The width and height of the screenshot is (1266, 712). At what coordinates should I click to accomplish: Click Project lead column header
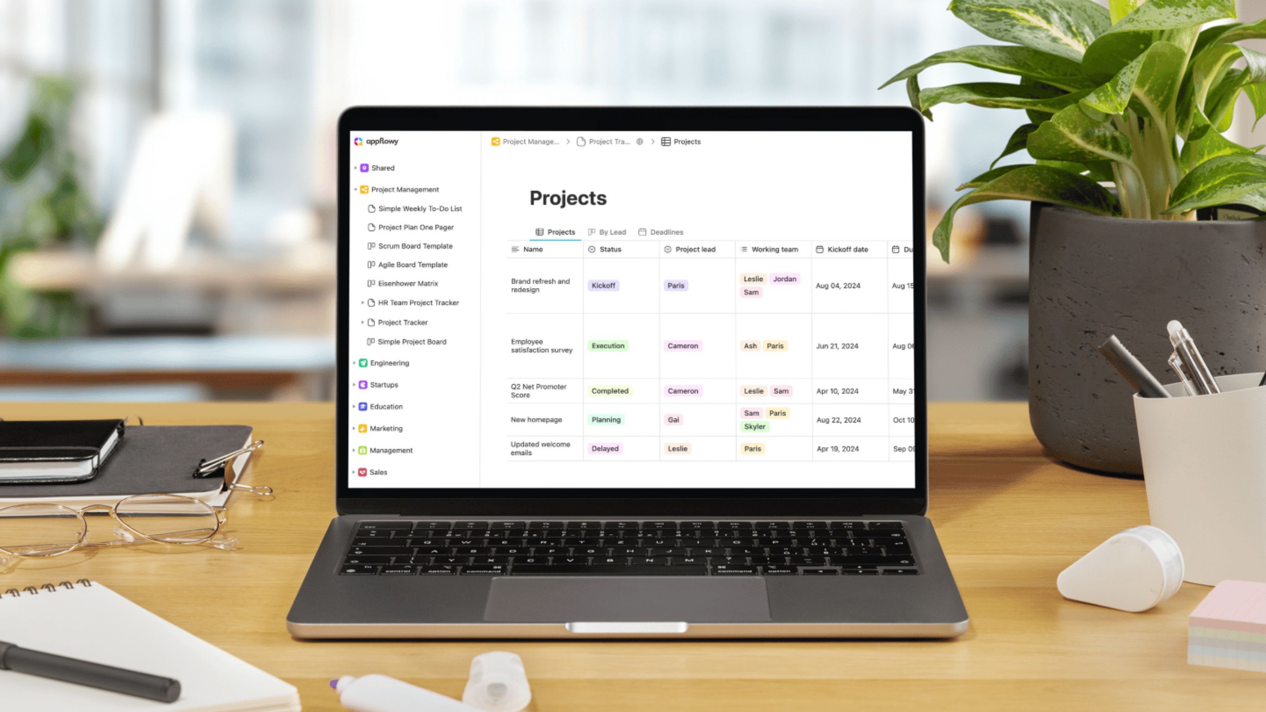[x=695, y=250]
